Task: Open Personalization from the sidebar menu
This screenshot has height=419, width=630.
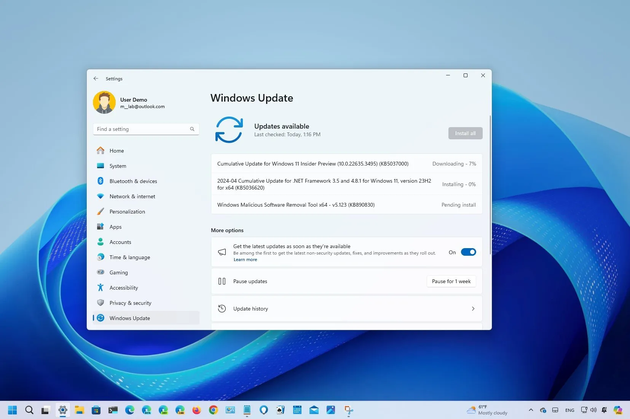Action: 100,212
